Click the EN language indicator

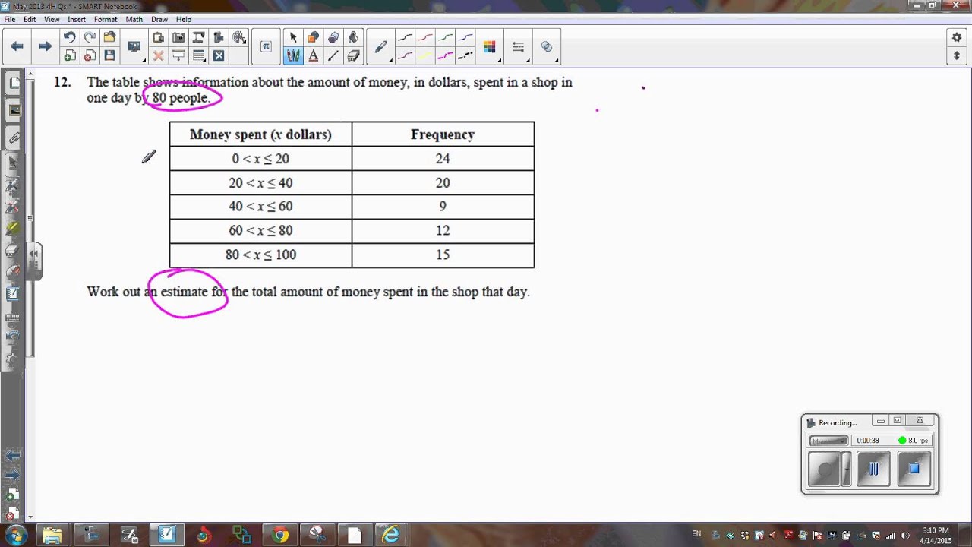(x=696, y=534)
